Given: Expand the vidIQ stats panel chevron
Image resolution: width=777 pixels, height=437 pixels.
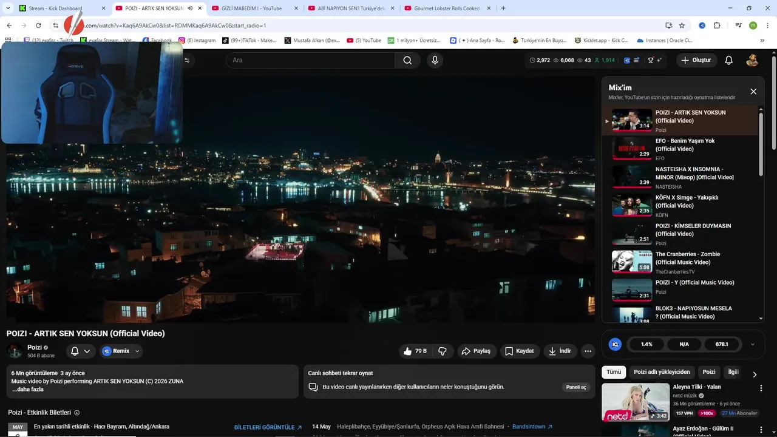Looking at the screenshot, I should coord(753,344).
